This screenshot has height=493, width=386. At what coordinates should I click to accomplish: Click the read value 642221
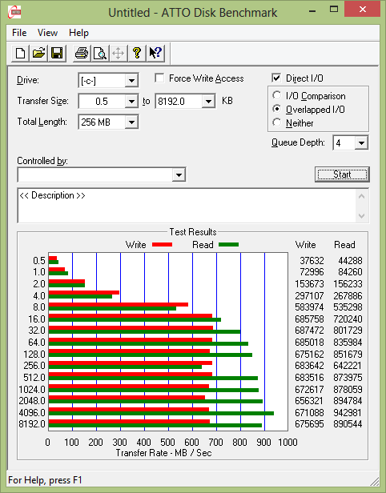(348, 365)
